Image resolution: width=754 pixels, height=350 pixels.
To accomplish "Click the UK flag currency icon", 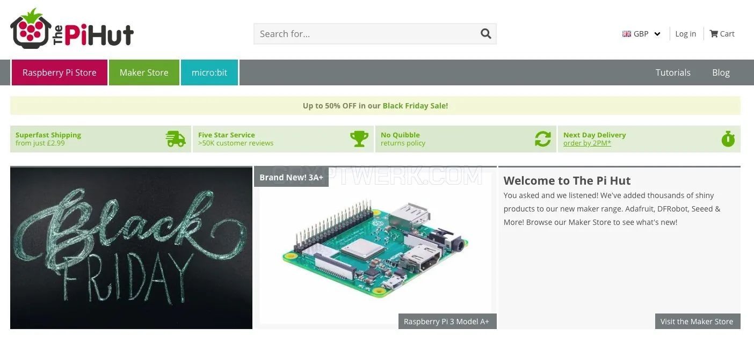I will tap(626, 34).
